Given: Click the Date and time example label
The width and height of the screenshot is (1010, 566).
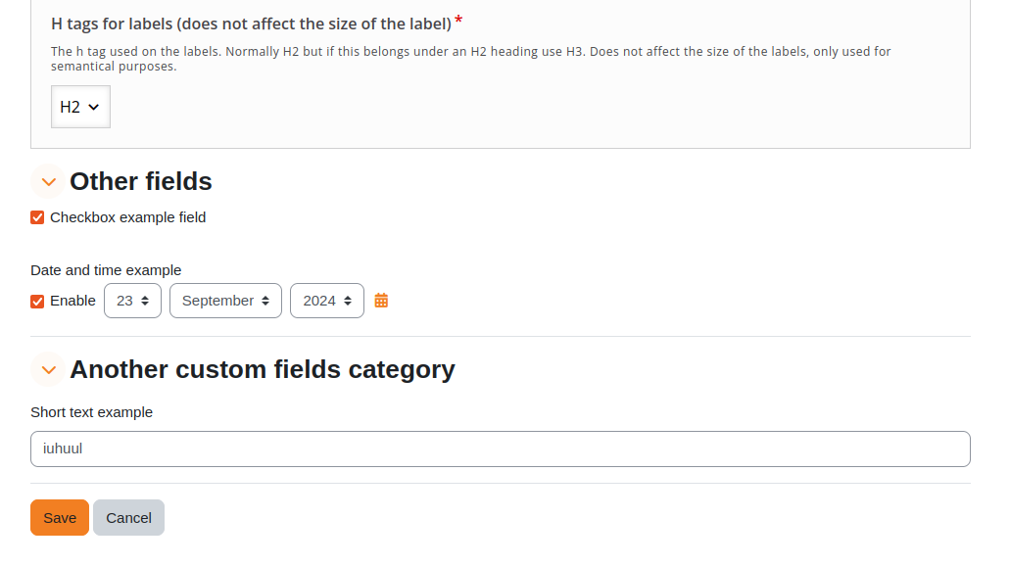Looking at the screenshot, I should tap(106, 270).
